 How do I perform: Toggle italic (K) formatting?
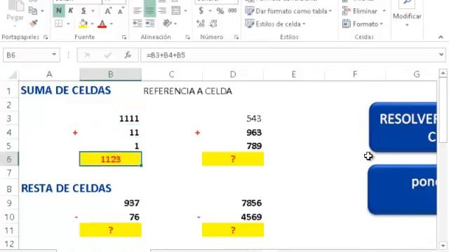tap(71, 11)
